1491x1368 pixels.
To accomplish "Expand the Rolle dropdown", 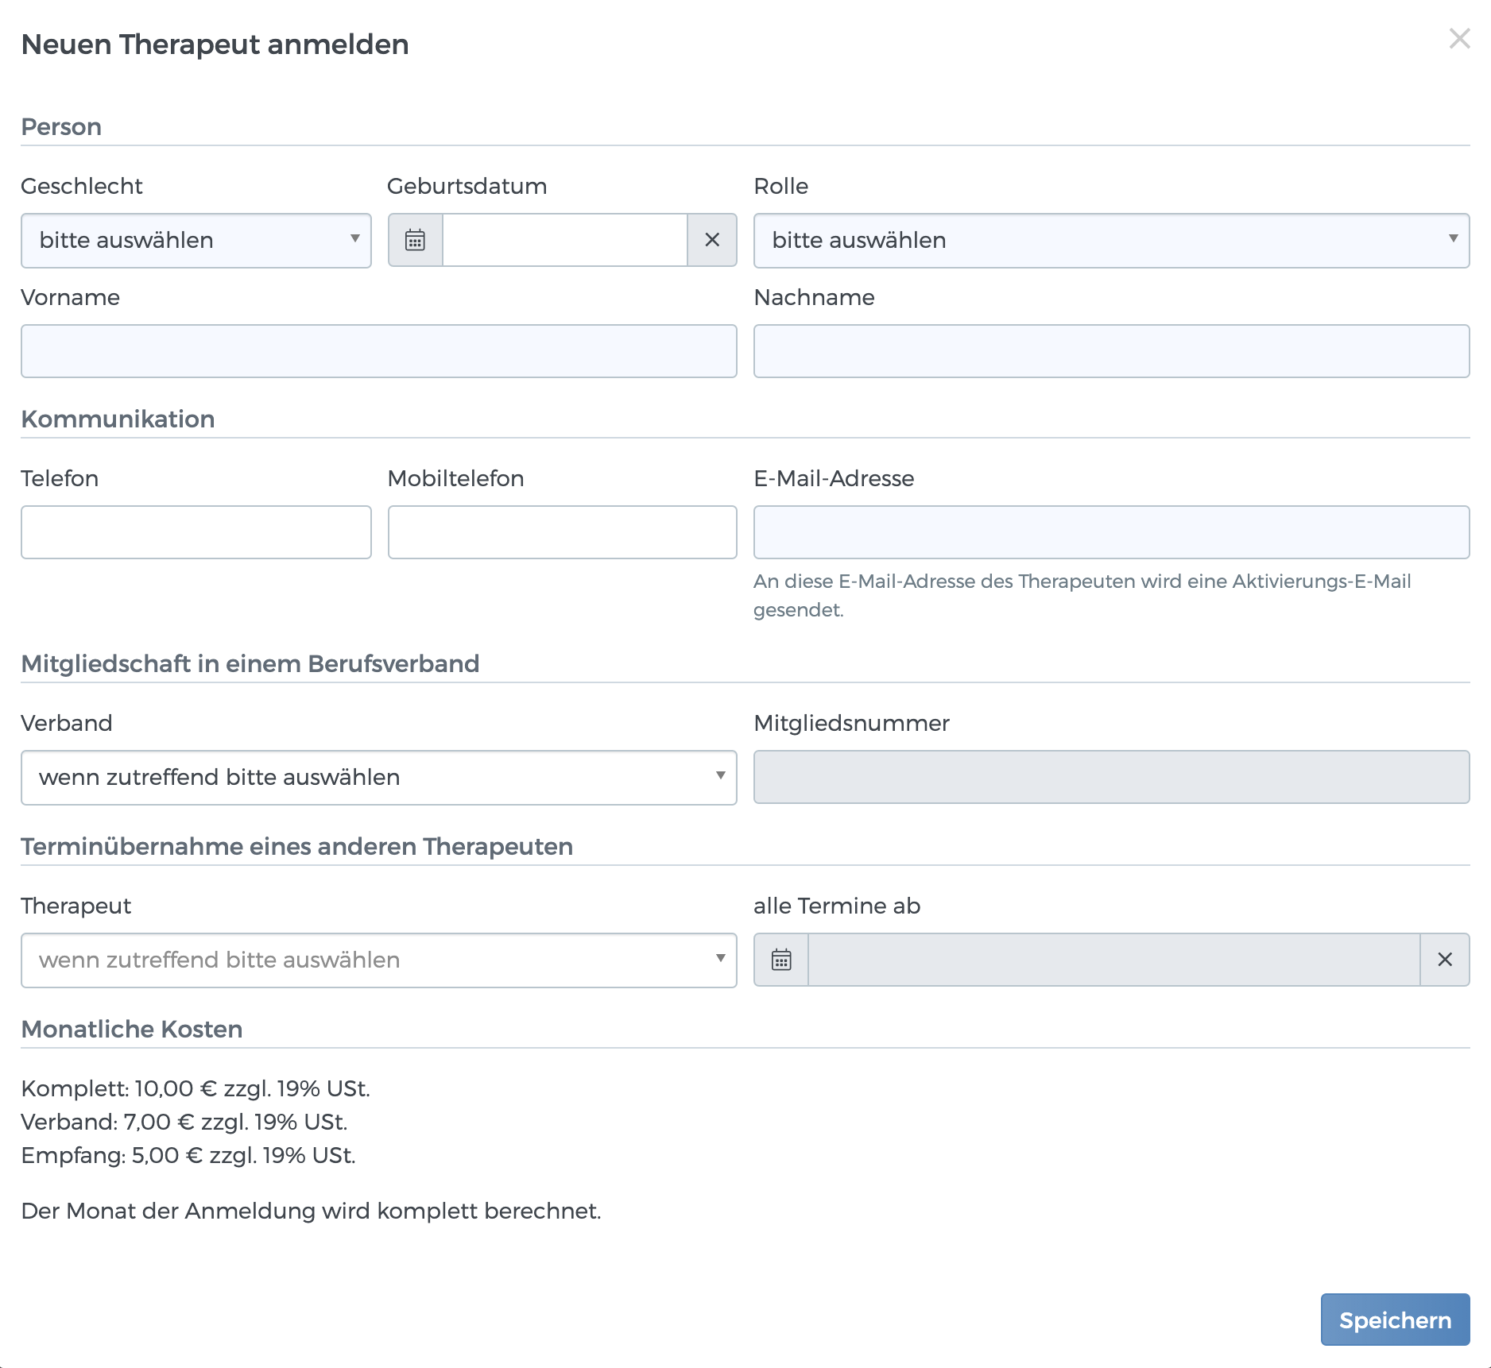I will click(x=1111, y=240).
